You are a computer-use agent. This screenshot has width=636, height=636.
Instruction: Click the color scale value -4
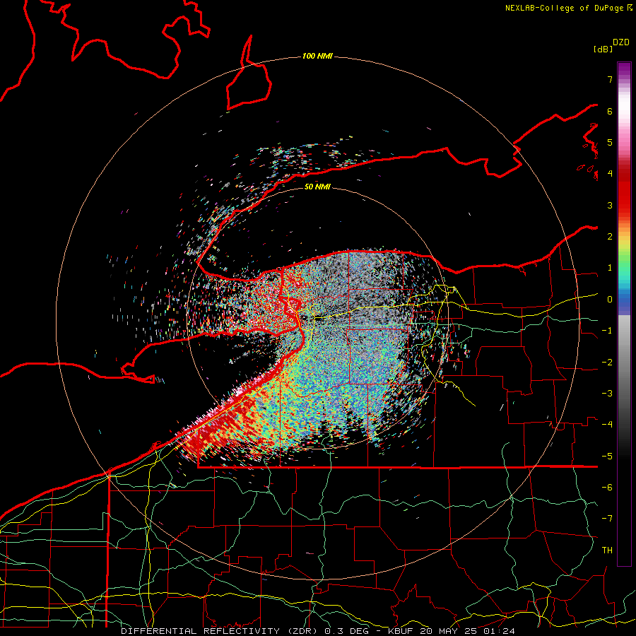(607, 424)
